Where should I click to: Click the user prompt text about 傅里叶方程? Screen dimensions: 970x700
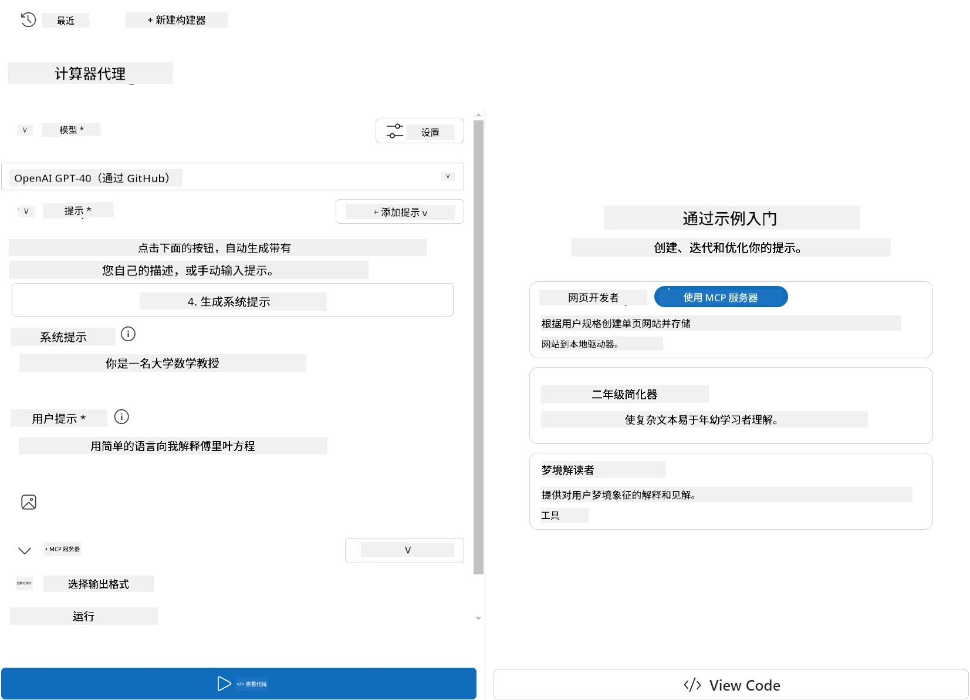(173, 446)
